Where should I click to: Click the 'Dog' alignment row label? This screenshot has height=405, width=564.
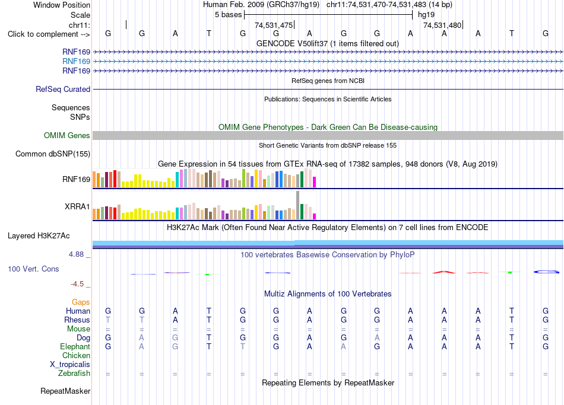(x=83, y=338)
